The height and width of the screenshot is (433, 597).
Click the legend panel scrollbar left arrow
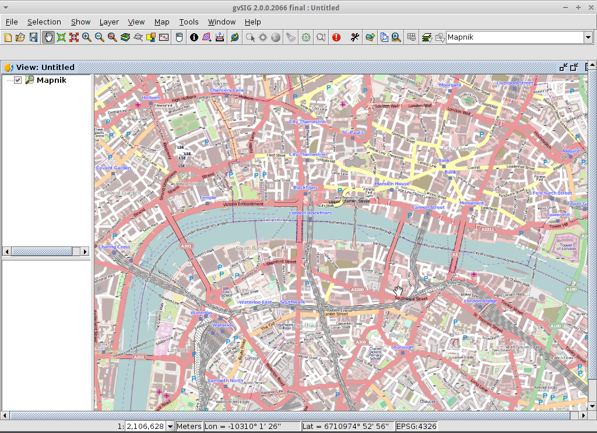point(7,251)
